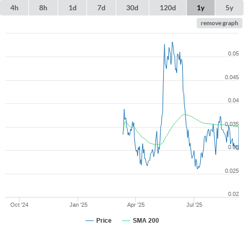
Task: Click the Apr '25 x-axis label
Action: [x=136, y=205]
